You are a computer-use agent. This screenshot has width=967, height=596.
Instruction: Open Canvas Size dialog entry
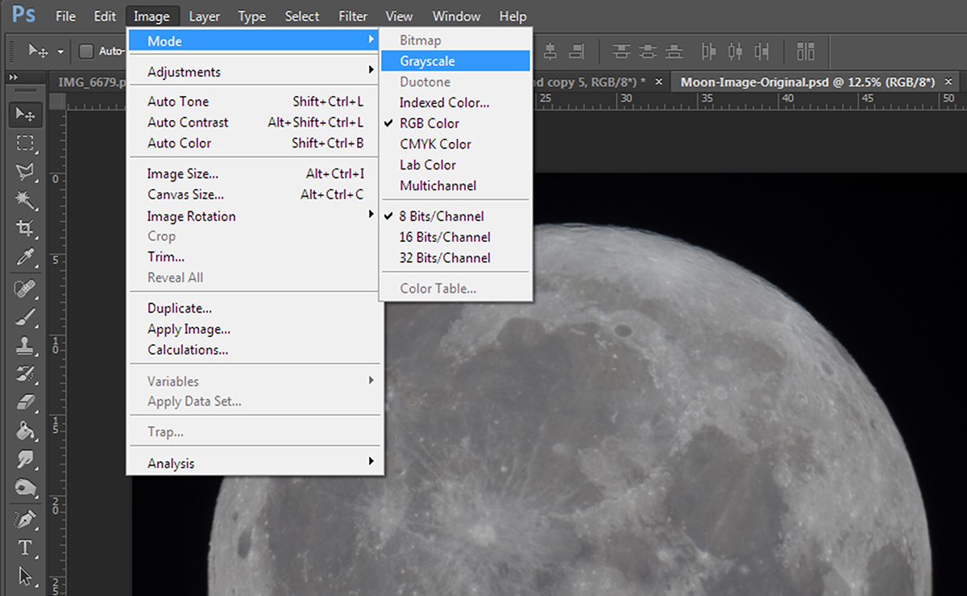click(254, 194)
